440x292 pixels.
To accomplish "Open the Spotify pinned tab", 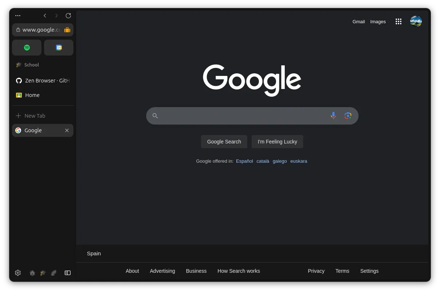I will coord(27,47).
